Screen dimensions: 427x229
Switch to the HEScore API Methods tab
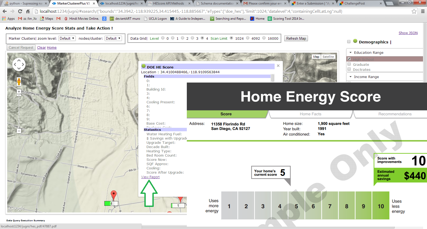pyautogui.click(x=169, y=3)
